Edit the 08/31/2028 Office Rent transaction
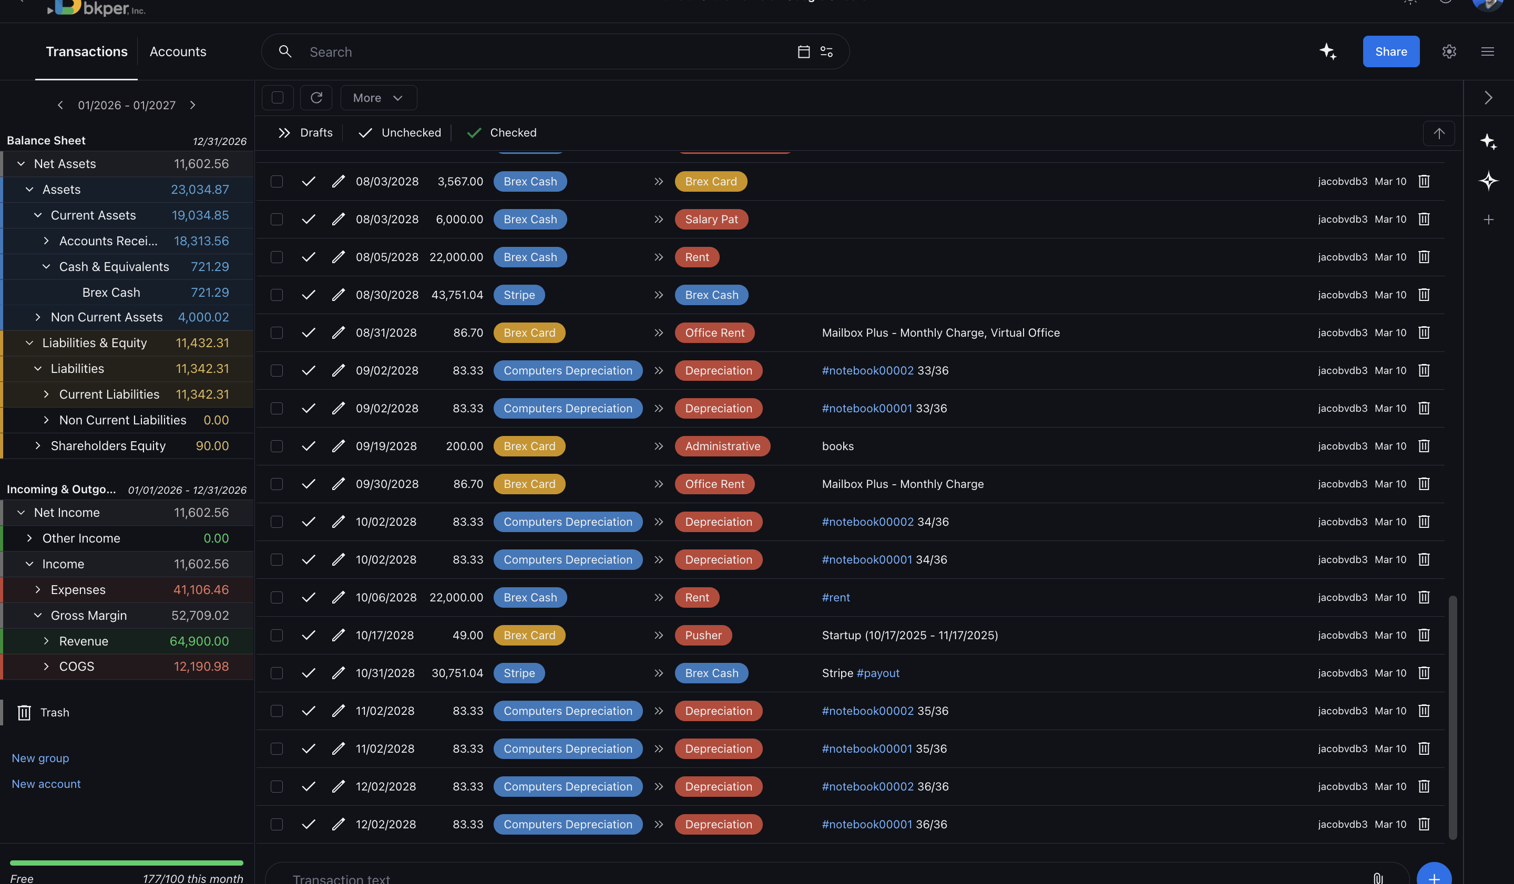1514x884 pixels. pos(338,332)
